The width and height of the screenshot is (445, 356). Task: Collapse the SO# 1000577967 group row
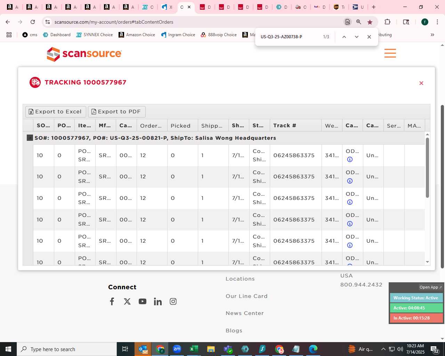30,138
